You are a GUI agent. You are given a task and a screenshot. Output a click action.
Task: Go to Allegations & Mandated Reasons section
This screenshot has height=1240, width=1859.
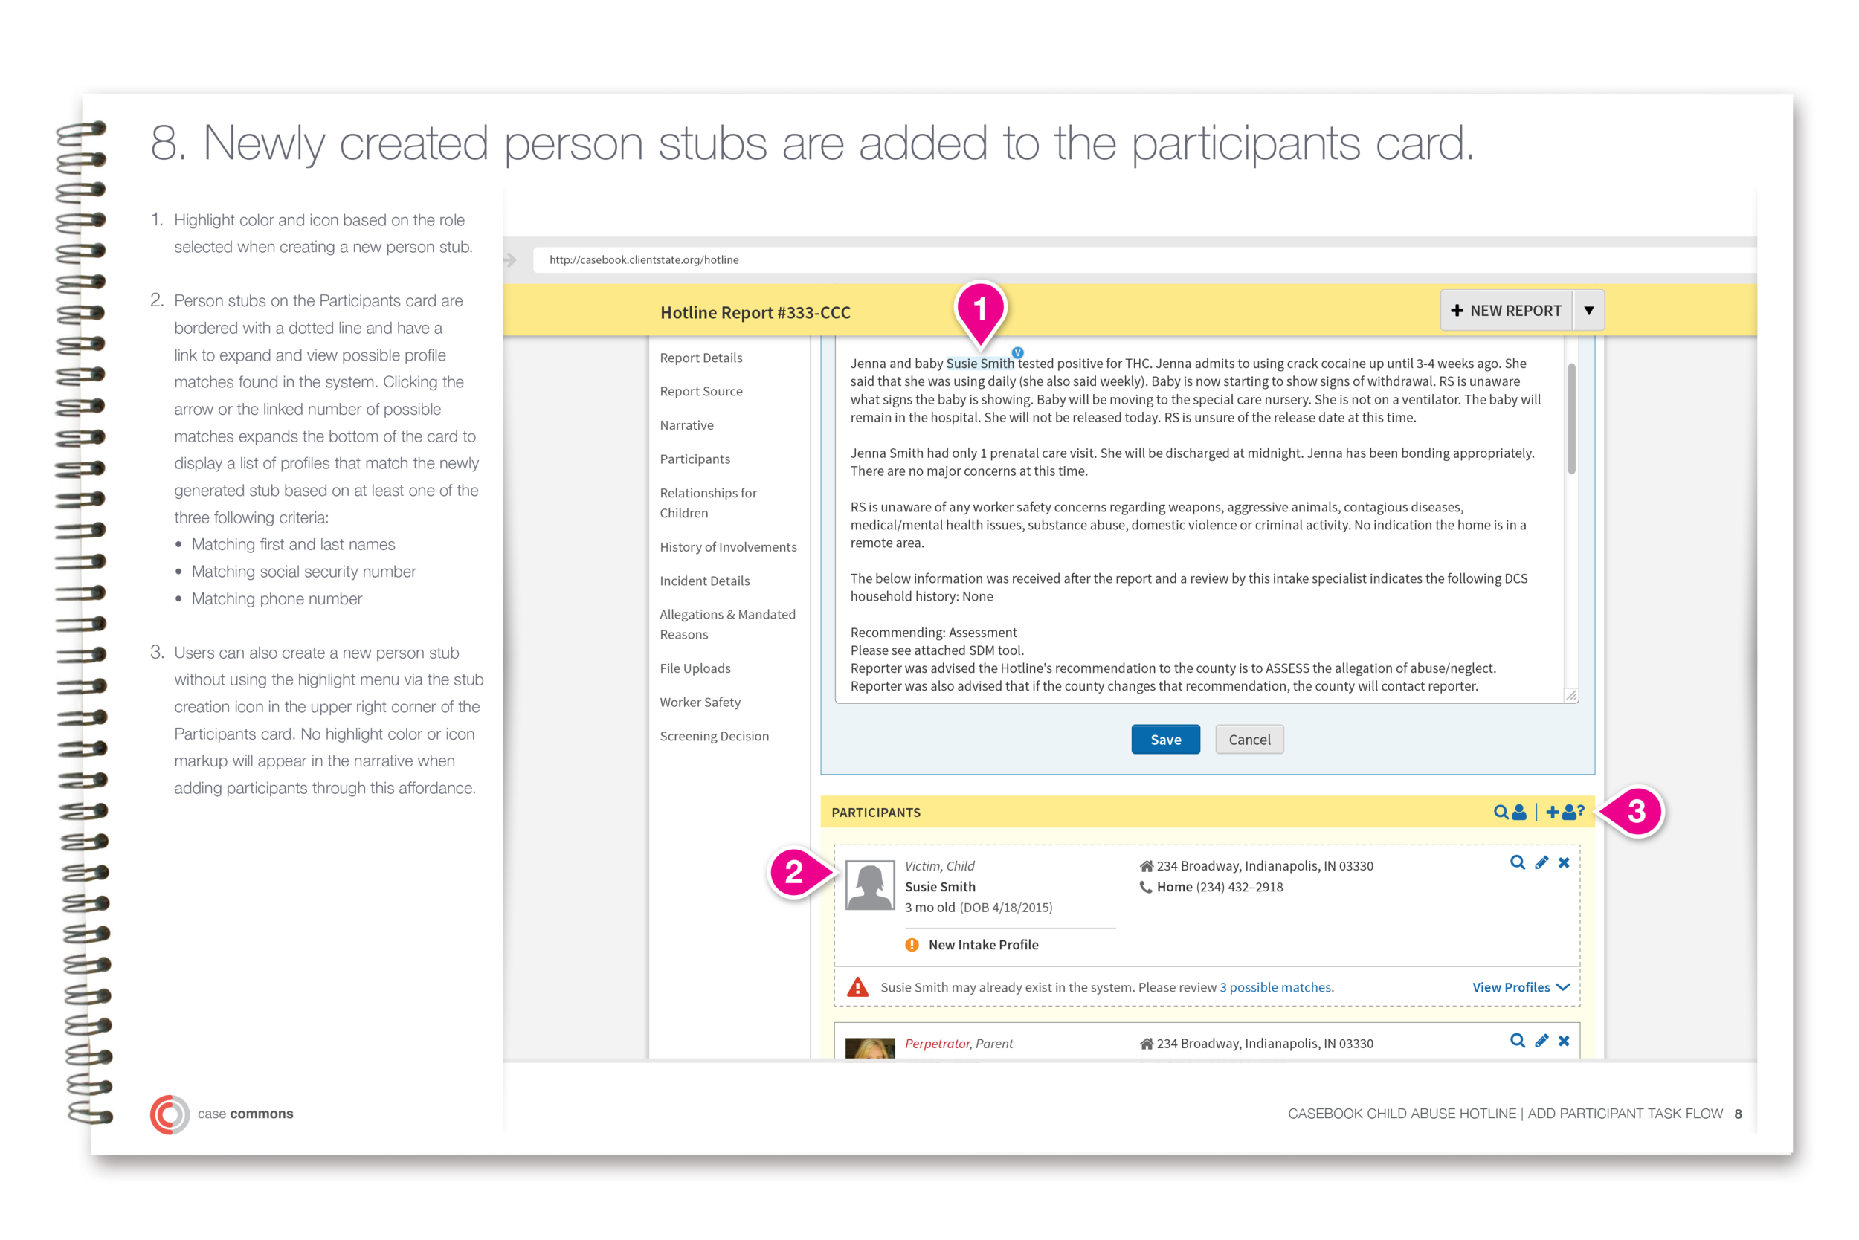(x=727, y=624)
